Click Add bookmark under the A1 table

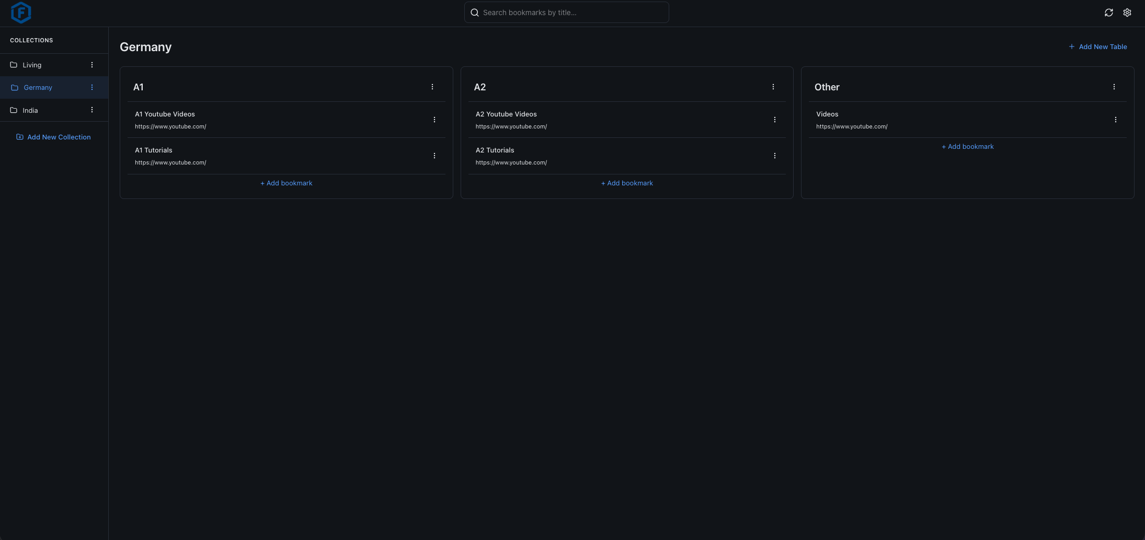[286, 183]
